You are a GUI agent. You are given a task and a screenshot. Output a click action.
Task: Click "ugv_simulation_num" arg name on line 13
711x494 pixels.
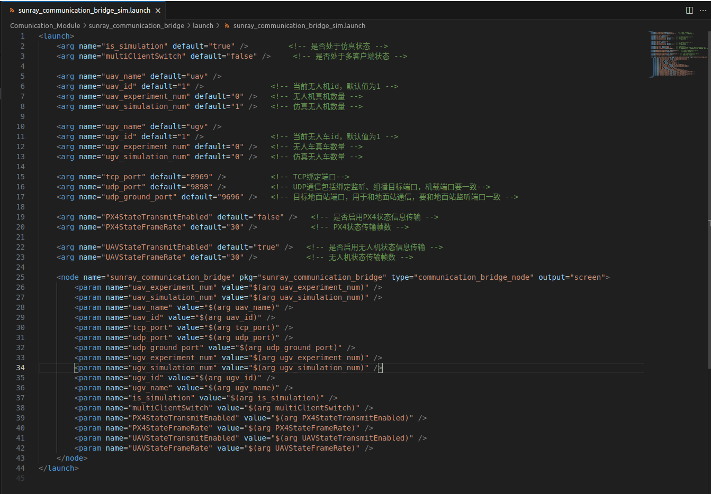coord(146,157)
